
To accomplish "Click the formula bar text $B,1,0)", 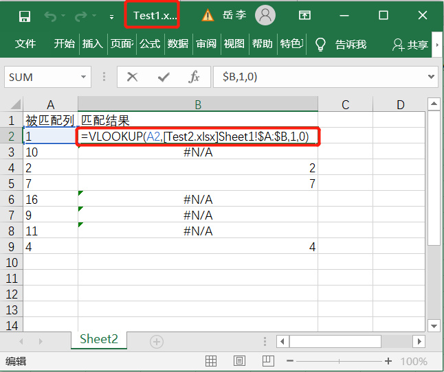I will pos(240,77).
